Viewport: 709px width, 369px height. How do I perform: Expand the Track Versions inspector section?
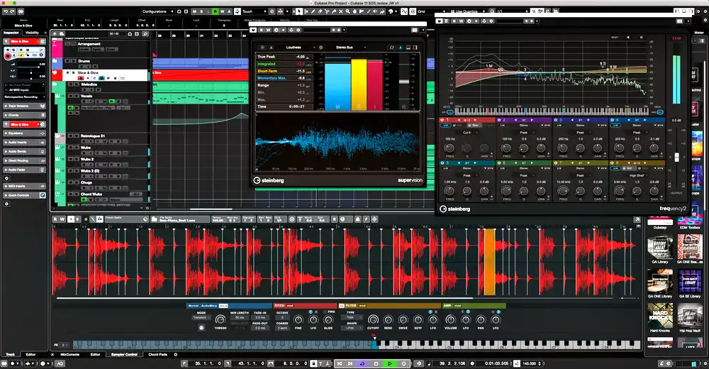pos(24,106)
